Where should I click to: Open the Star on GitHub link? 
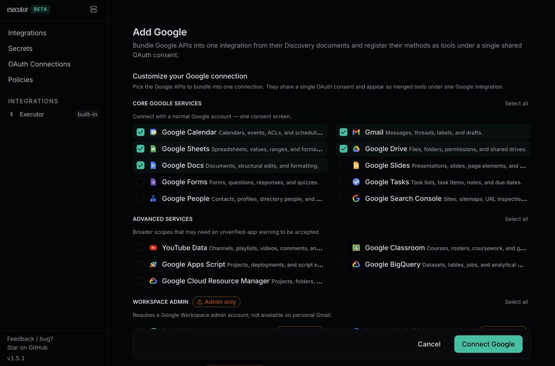27,348
